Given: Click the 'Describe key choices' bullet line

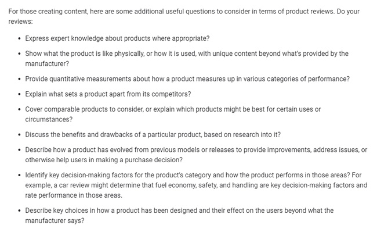Looking at the screenshot, I should click(179, 210).
